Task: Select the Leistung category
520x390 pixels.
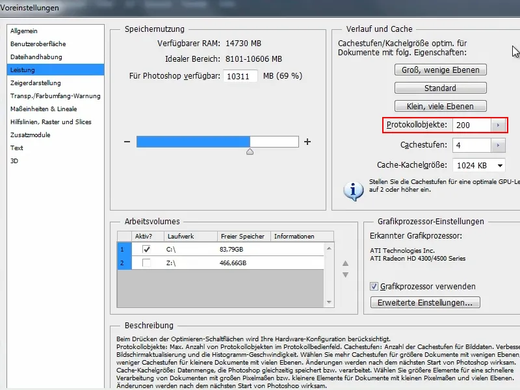Action: [55, 70]
